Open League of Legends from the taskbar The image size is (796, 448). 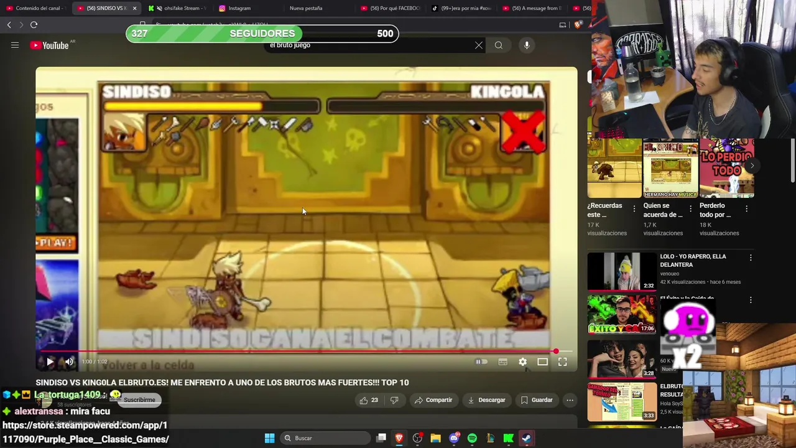pos(490,438)
